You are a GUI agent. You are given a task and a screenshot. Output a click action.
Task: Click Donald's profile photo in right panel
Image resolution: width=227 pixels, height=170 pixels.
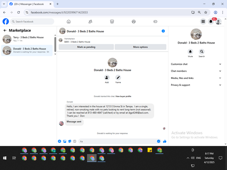point(196,34)
